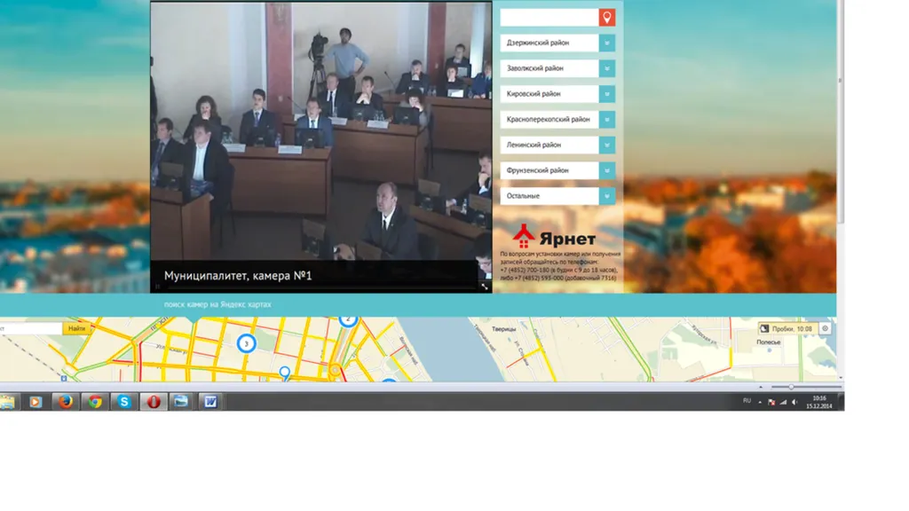This screenshot has width=909, height=511.
Task: Adjust the browser zoom slider handle
Action: pyautogui.click(x=791, y=387)
